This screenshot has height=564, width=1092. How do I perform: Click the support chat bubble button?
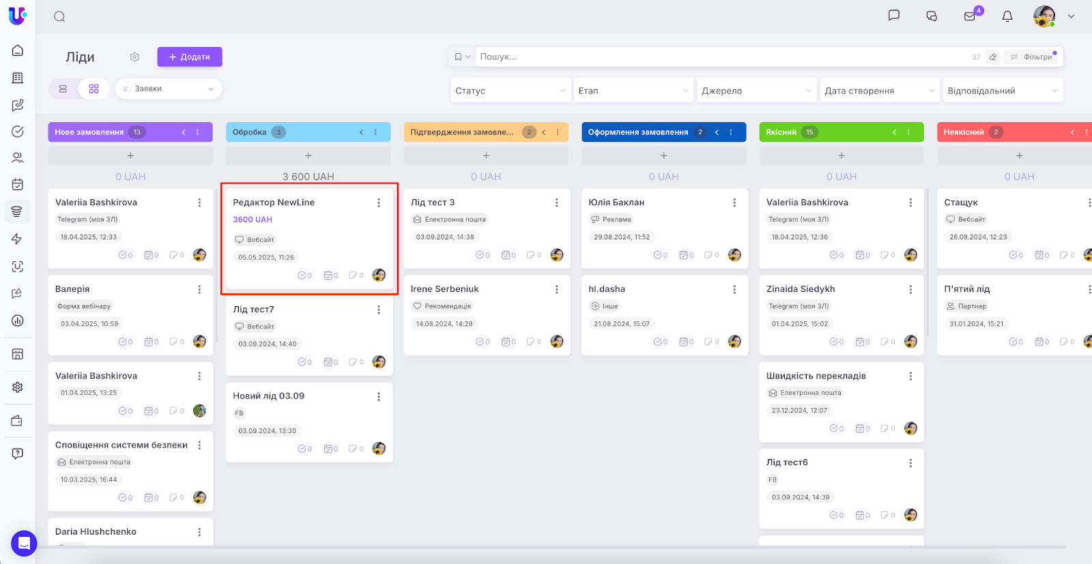tap(24, 544)
